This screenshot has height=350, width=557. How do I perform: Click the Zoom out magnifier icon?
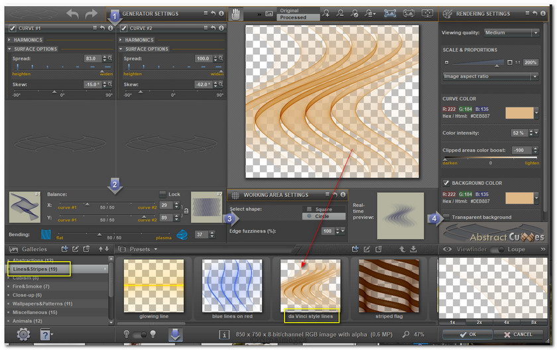340,14
